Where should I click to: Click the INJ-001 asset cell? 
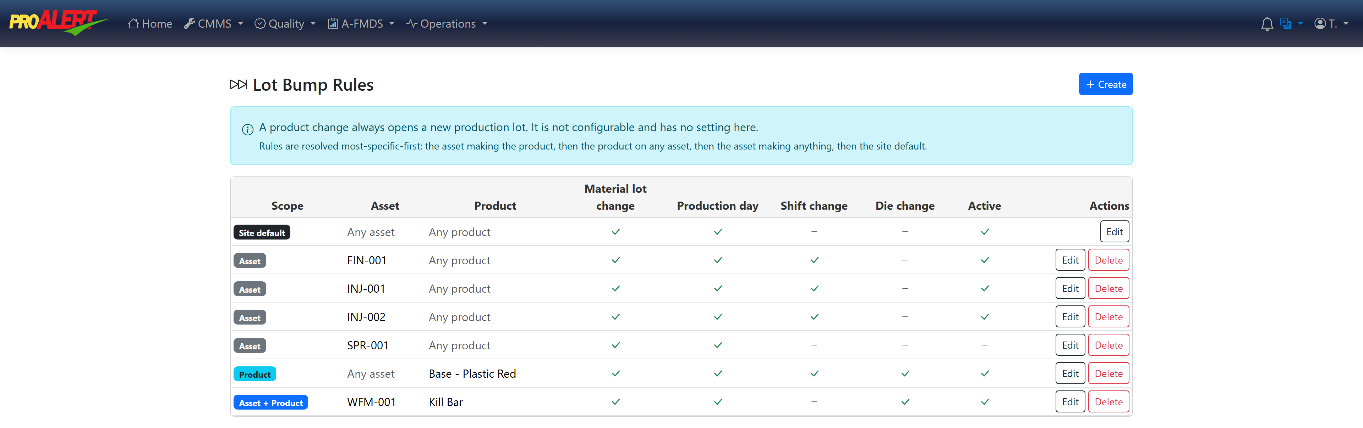point(366,288)
